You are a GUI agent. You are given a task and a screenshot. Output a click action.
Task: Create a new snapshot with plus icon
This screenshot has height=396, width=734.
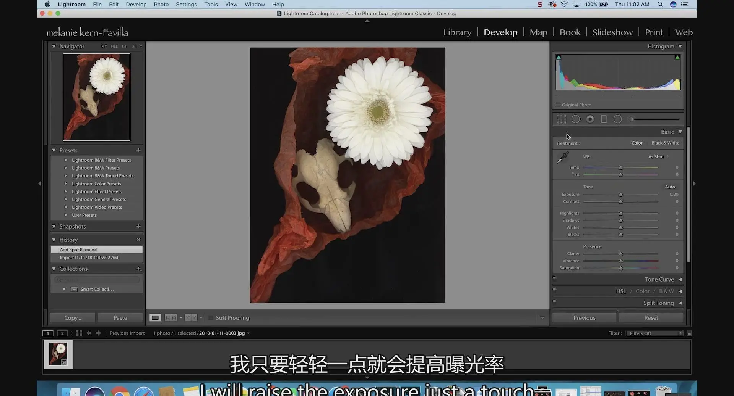138,226
